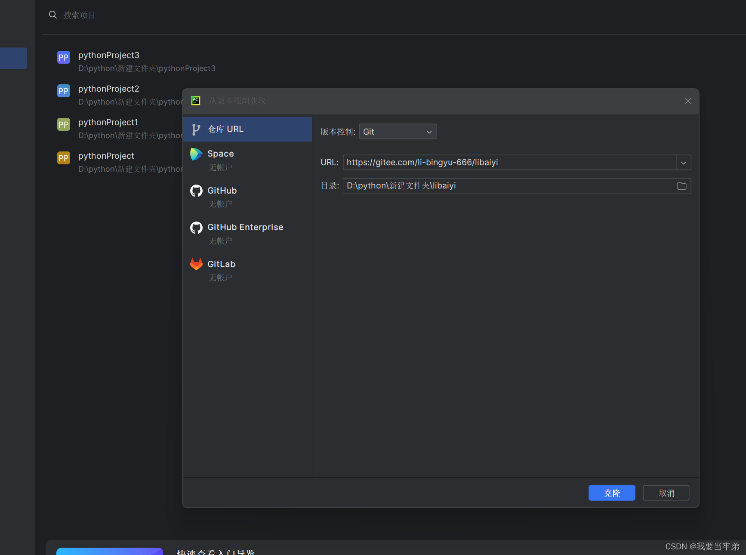Screen dimensions: 746x555
Task: Click the search magnifier icon
Action: pyautogui.click(x=53, y=15)
